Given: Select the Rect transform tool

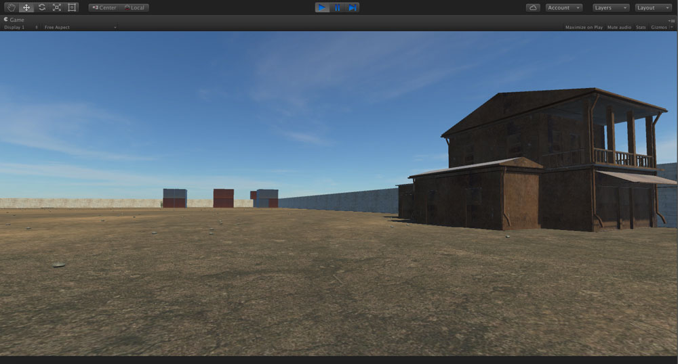Looking at the screenshot, I should 72,7.
